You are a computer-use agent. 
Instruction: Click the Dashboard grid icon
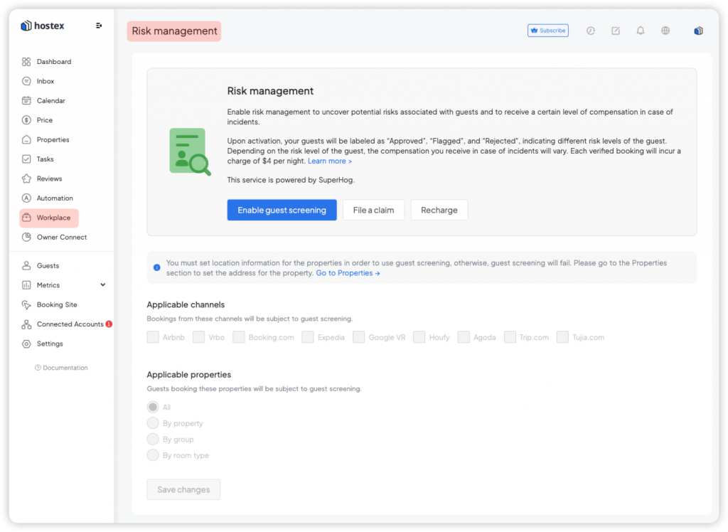point(26,61)
